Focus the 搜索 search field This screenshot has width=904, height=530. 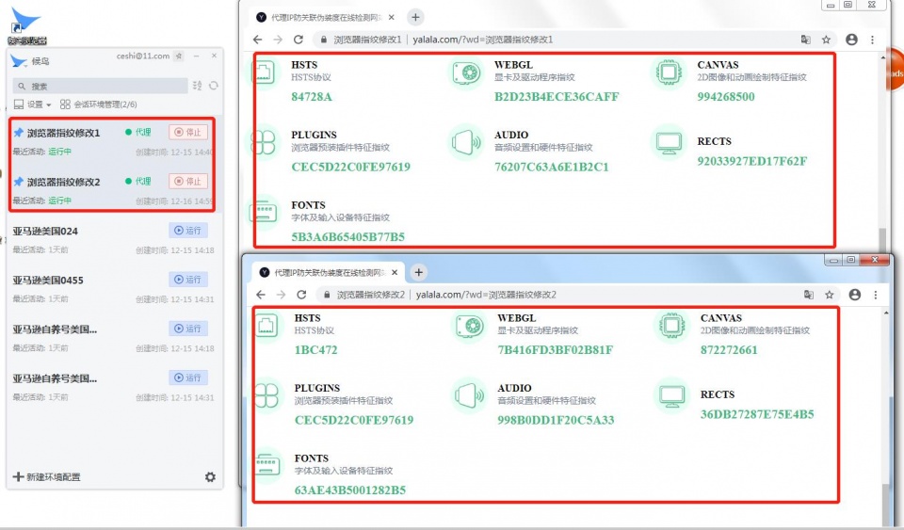pos(101,87)
